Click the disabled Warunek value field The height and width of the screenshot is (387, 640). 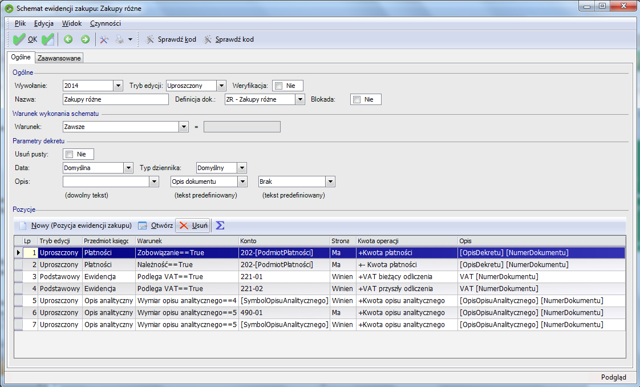[242, 127]
